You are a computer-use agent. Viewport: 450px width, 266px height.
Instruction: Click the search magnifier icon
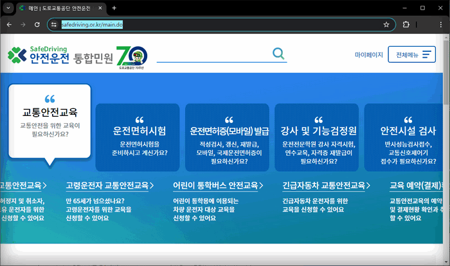click(x=278, y=53)
